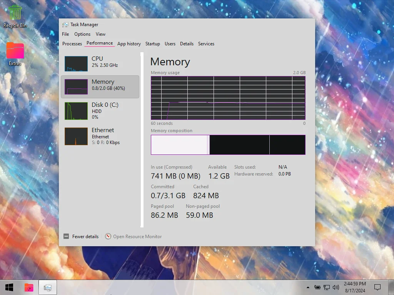Click the 'HDD' disk type text
Viewport: 394px width, 295px height.
point(97,111)
